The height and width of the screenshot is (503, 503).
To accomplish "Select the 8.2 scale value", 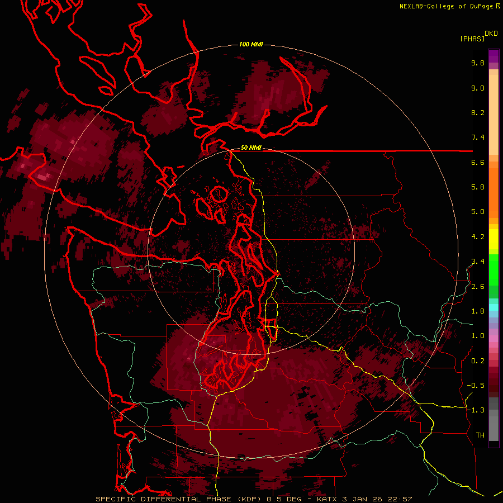I will click(x=478, y=113).
